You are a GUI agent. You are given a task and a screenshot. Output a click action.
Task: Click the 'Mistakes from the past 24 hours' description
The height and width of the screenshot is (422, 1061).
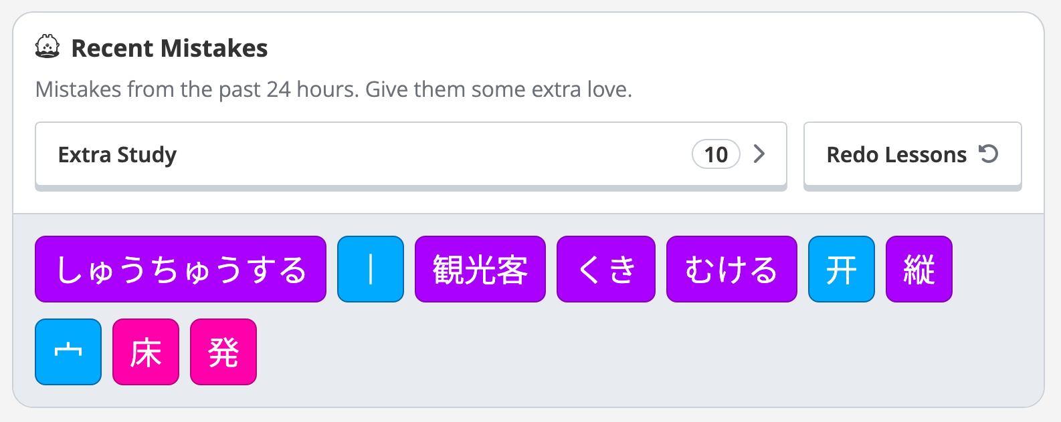coord(334,89)
